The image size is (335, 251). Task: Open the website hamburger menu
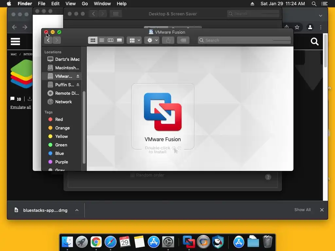(x=15, y=42)
